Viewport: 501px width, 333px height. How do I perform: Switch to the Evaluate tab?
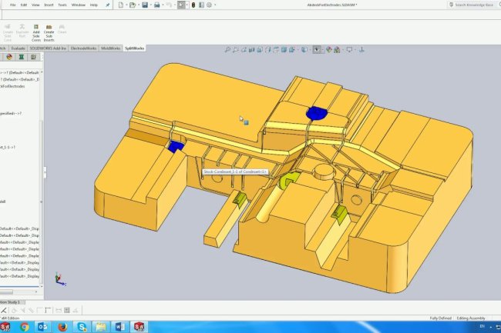[x=18, y=48]
